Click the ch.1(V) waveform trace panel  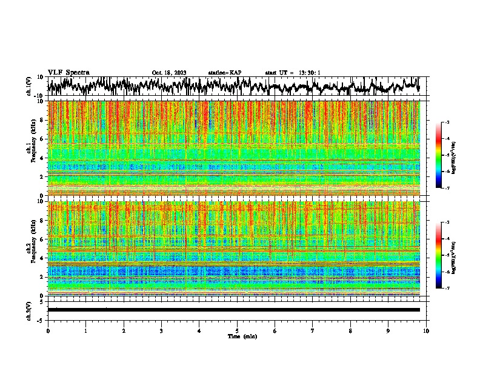(236, 86)
